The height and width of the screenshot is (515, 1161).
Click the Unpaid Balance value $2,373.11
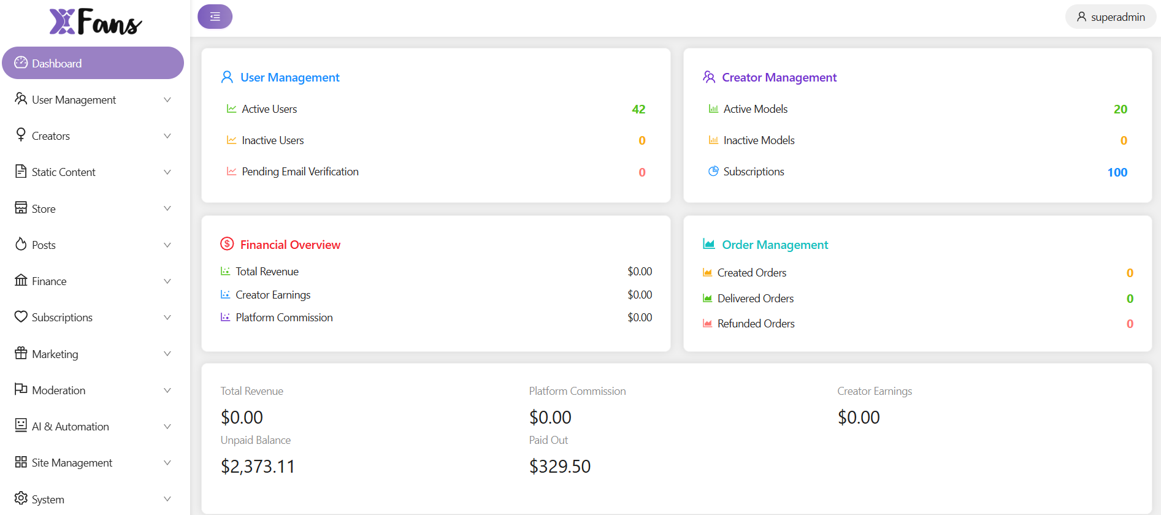(258, 467)
